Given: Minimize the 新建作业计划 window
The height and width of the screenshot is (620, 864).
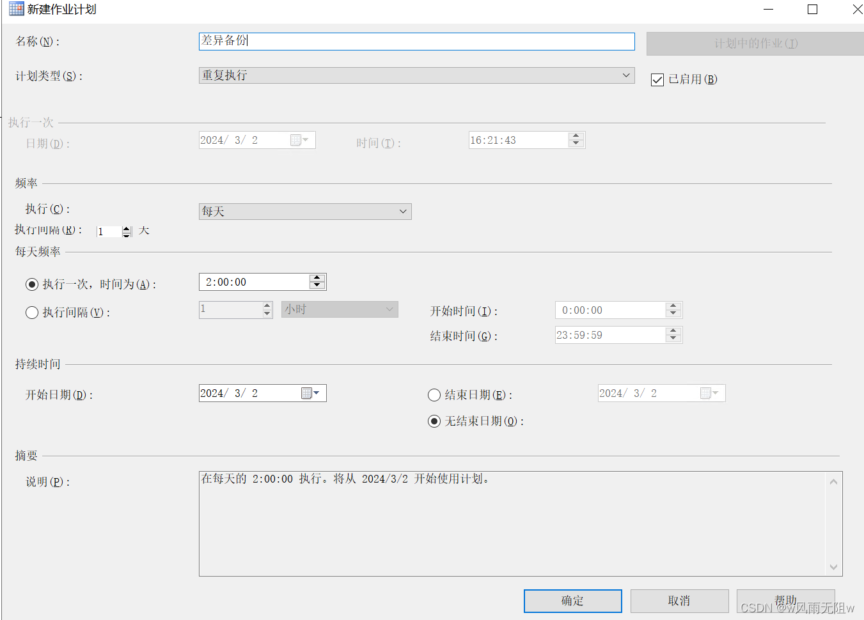Looking at the screenshot, I should point(769,10).
